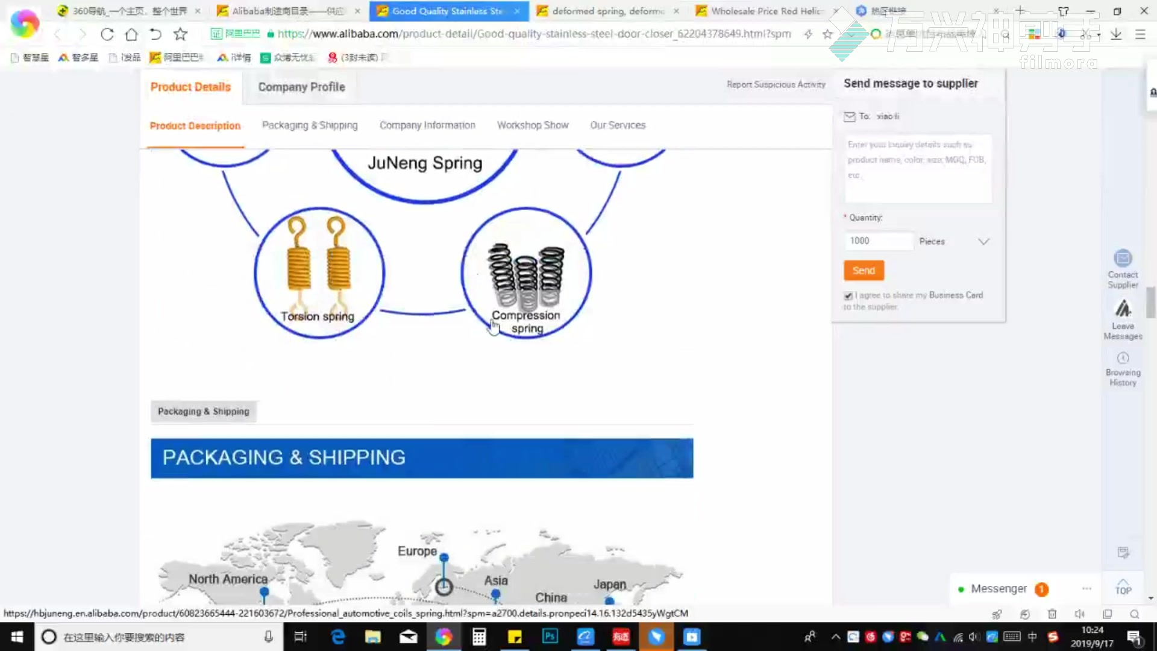Click the Torsion spring circle
This screenshot has width=1157, height=651.
point(319,273)
